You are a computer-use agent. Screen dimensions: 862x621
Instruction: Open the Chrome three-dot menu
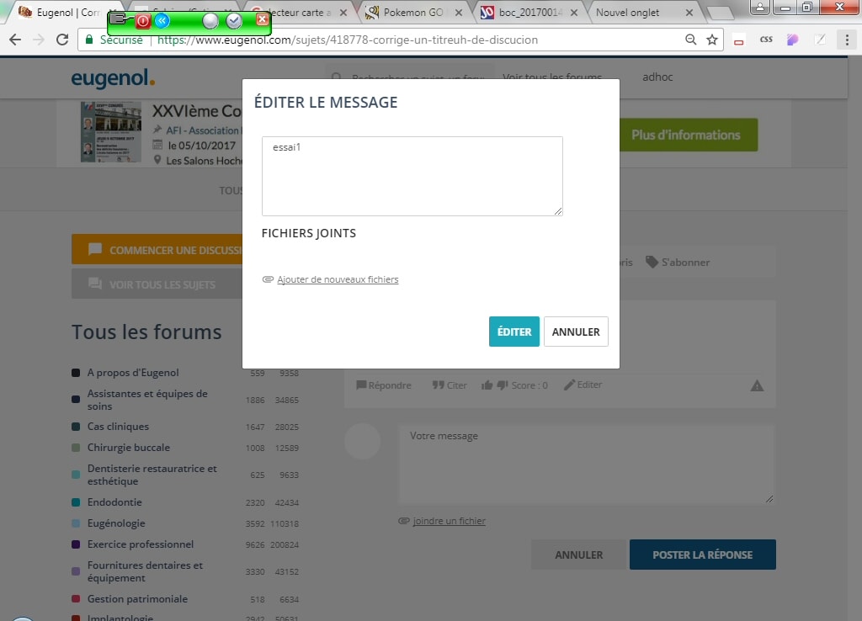coord(847,40)
